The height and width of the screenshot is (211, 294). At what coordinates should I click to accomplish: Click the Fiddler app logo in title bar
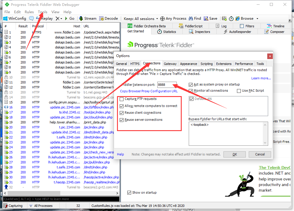[7, 4]
